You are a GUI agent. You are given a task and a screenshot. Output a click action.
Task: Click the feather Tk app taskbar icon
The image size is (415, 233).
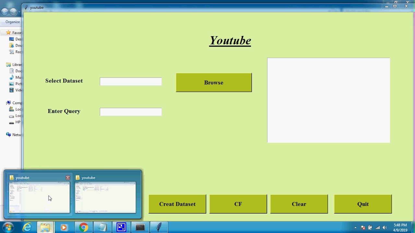tap(159, 227)
